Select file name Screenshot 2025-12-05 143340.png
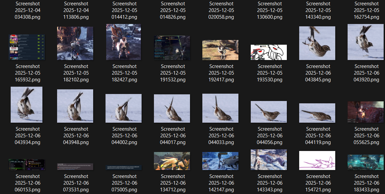Viewport: 385px width, 194px height. (x=318, y=10)
